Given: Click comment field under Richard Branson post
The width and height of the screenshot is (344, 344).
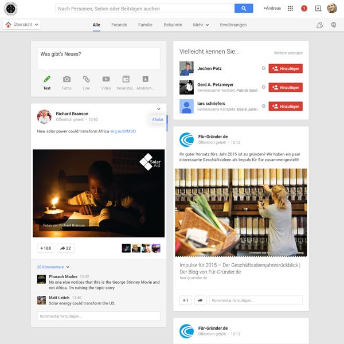Looking at the screenshot, I should point(99,316).
